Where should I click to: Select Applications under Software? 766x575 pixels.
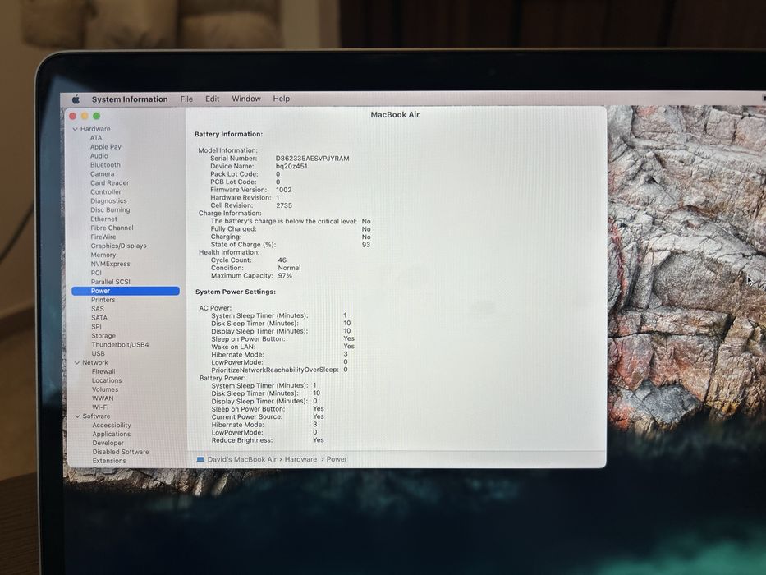(x=112, y=435)
